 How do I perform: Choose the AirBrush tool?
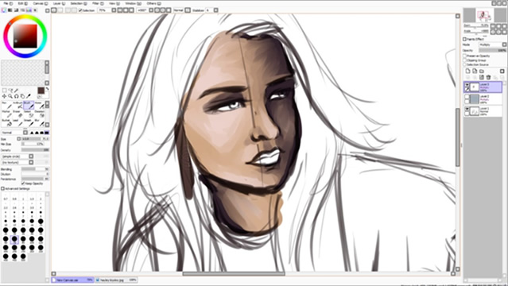17,106
